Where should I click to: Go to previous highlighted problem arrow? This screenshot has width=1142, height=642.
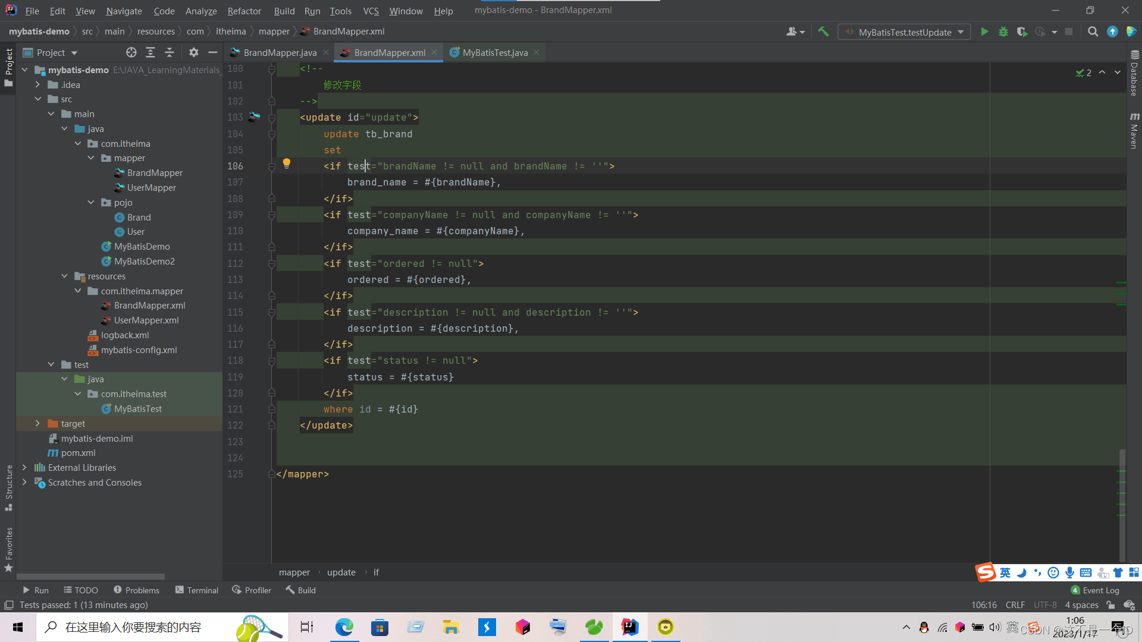point(1102,73)
